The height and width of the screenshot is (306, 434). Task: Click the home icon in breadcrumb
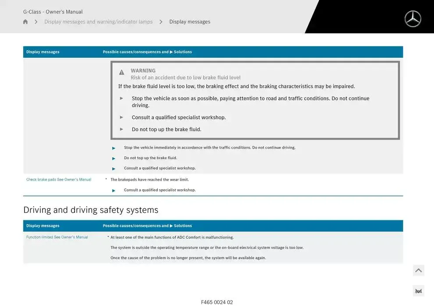[x=25, y=22]
